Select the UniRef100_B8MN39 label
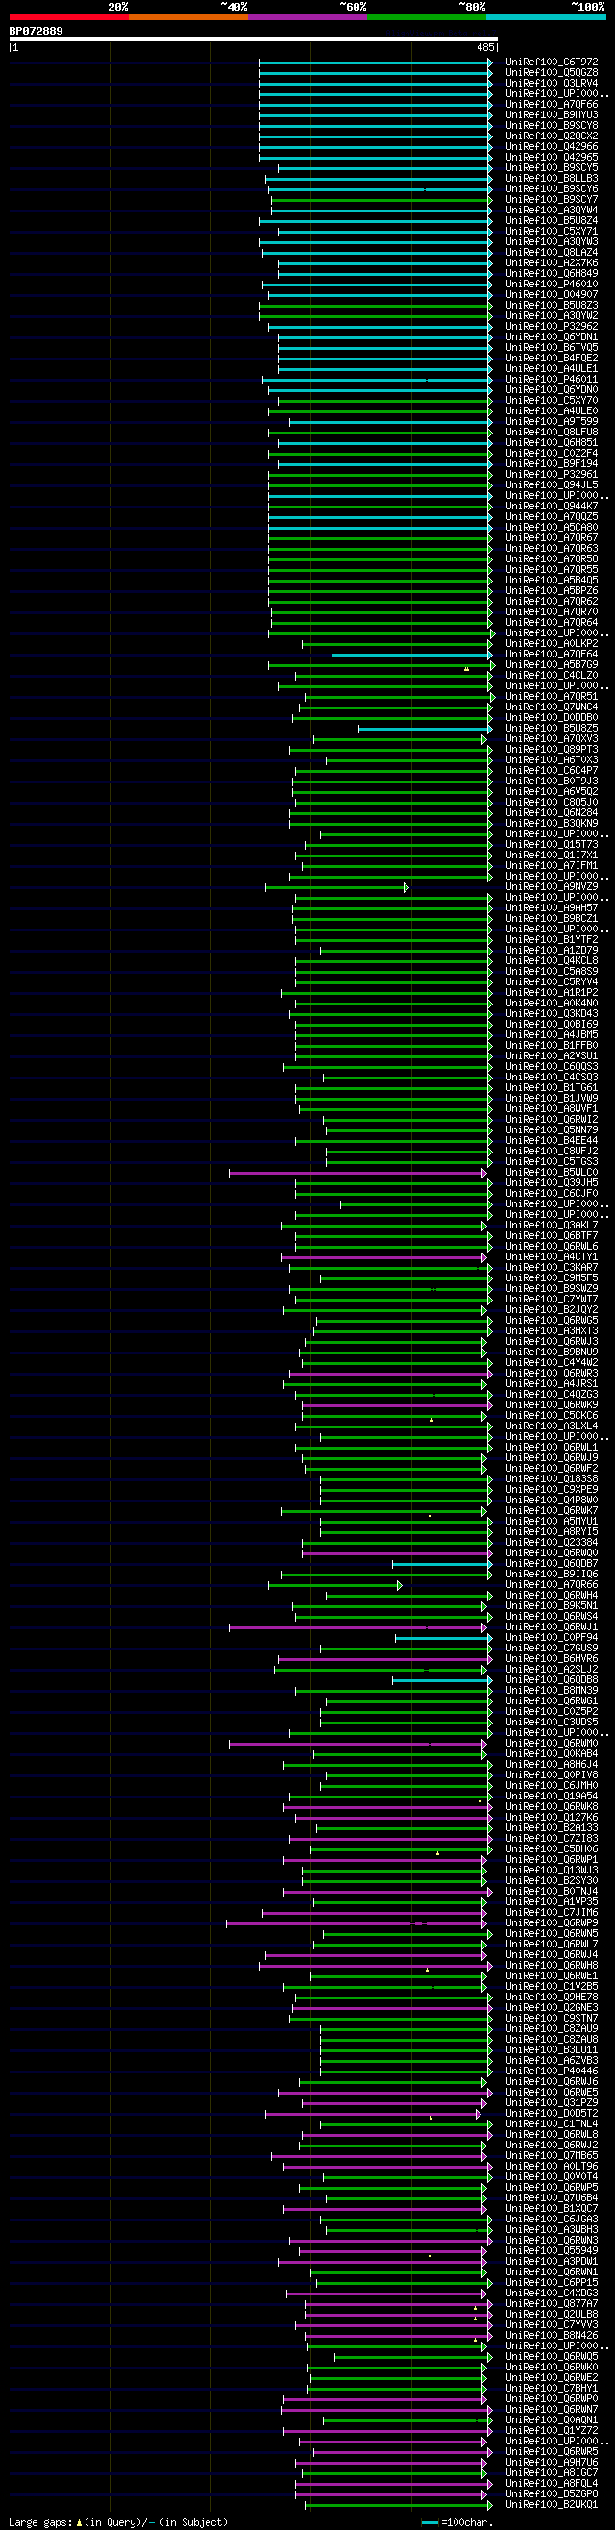This screenshot has width=615, height=2530. pos(552,1690)
